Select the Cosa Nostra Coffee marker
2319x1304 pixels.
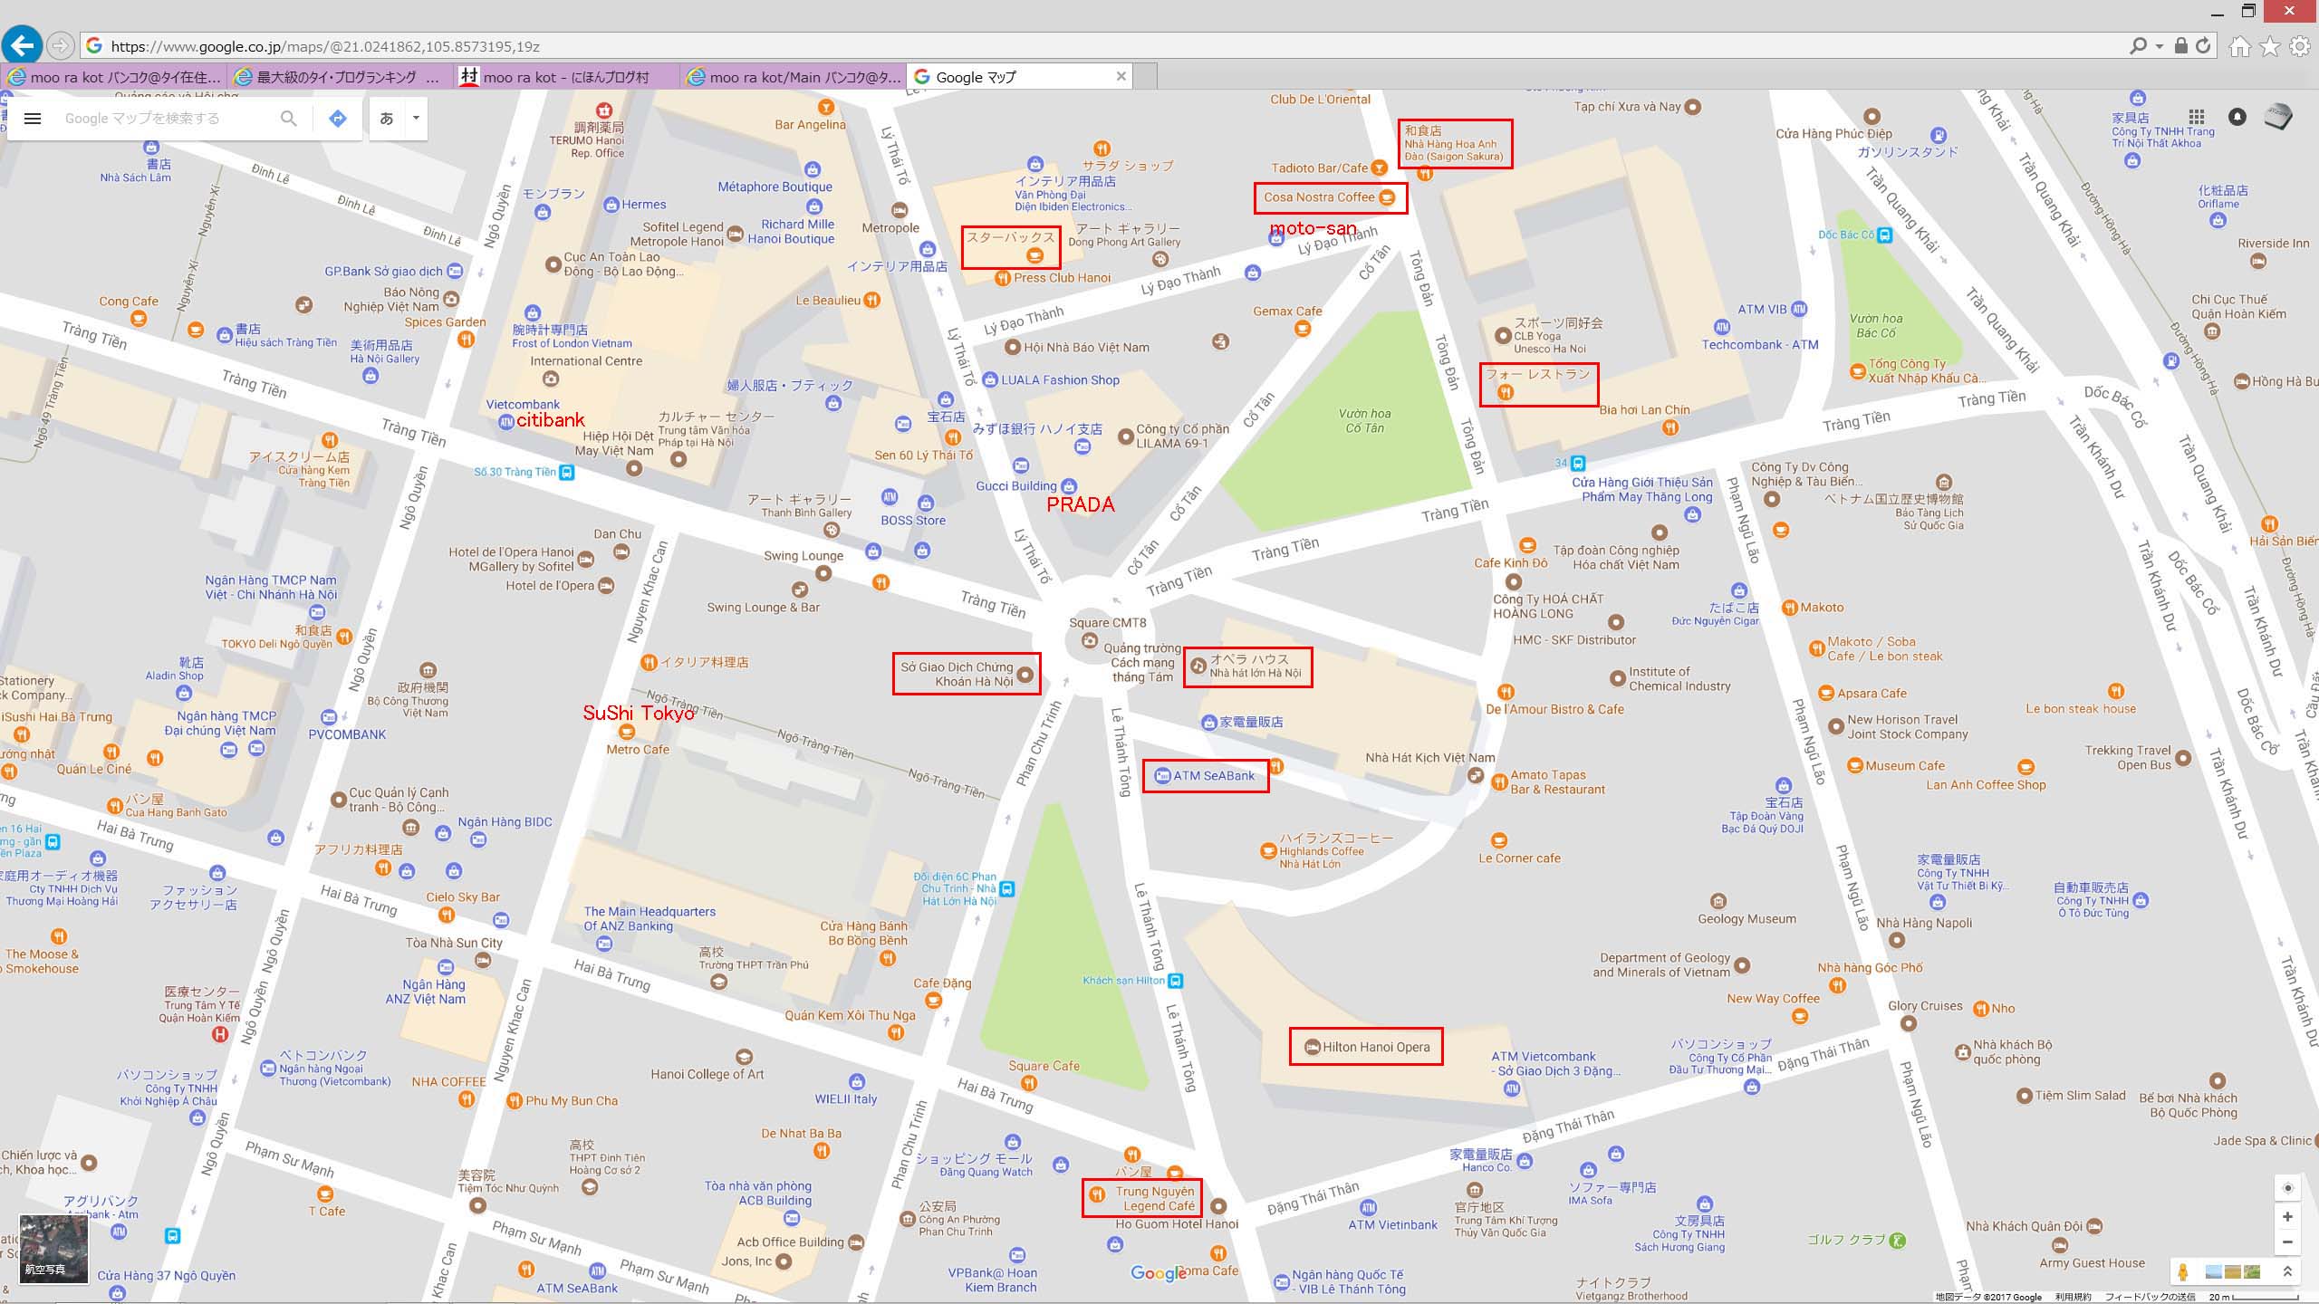[x=1387, y=197]
